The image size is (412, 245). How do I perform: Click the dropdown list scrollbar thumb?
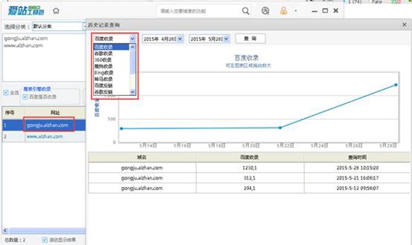pos(132,62)
